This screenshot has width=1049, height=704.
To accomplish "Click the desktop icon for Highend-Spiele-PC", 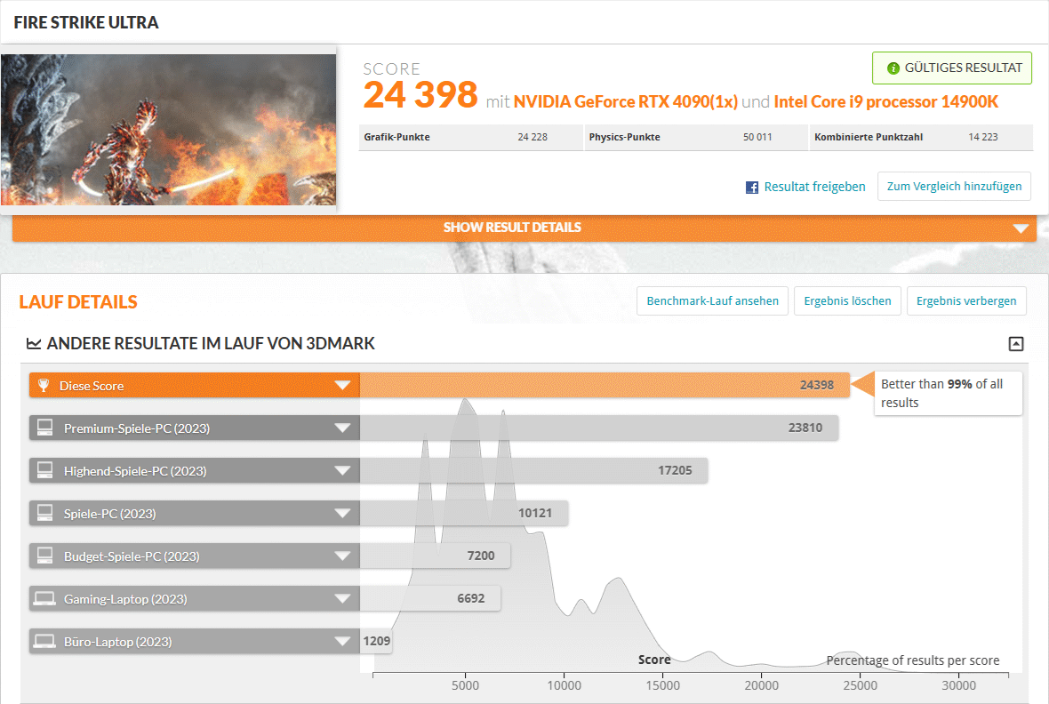I will (x=44, y=471).
